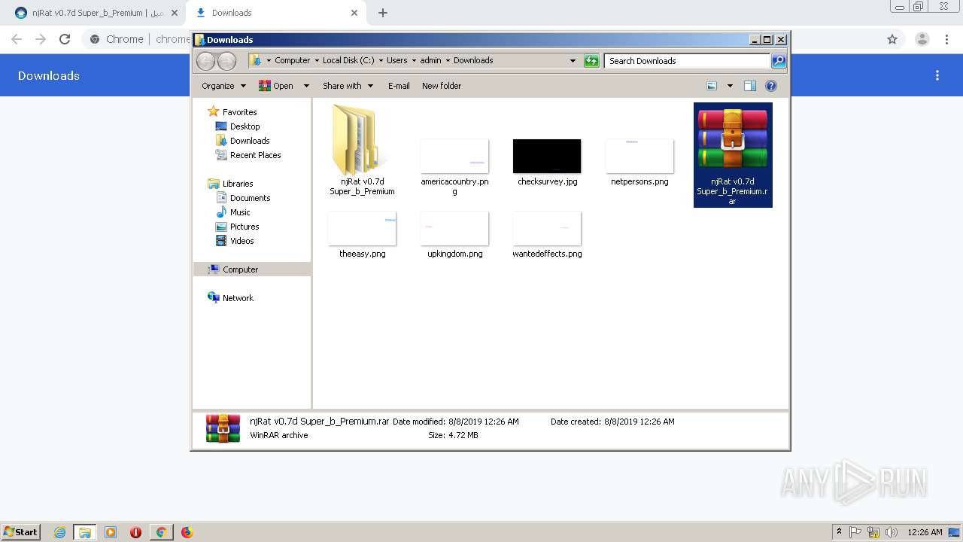
Task: Click the search magnifier button
Action: pos(779,61)
